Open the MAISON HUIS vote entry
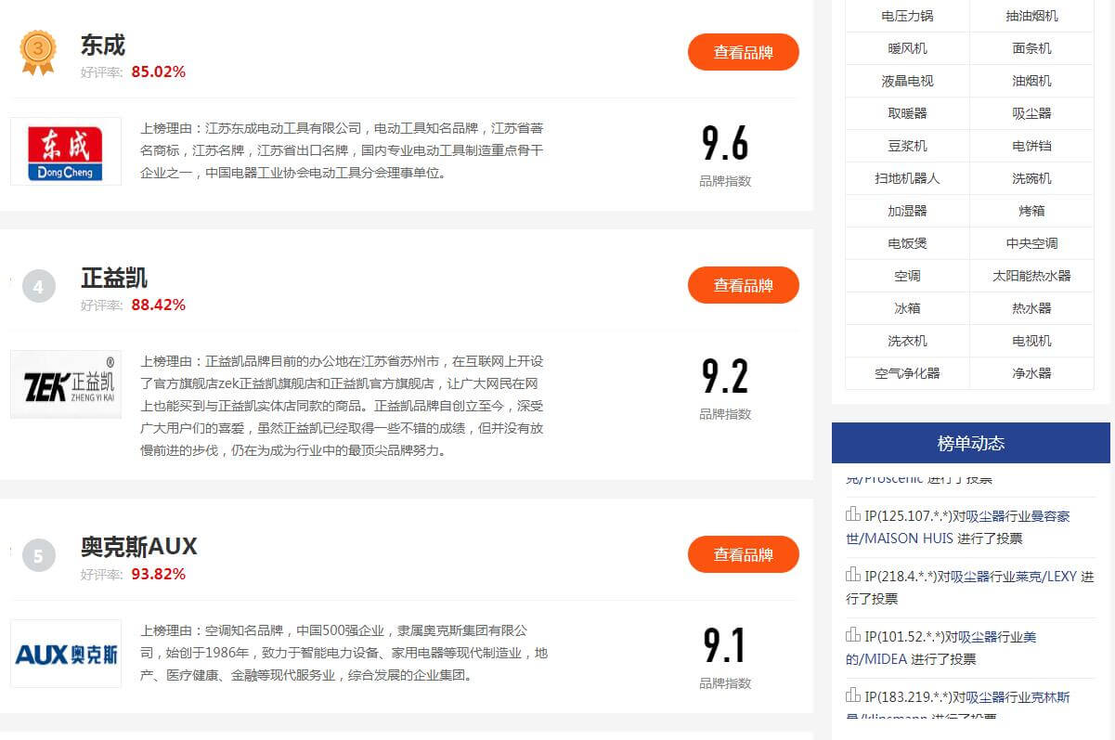The height and width of the screenshot is (740, 1115). pyautogui.click(x=957, y=527)
